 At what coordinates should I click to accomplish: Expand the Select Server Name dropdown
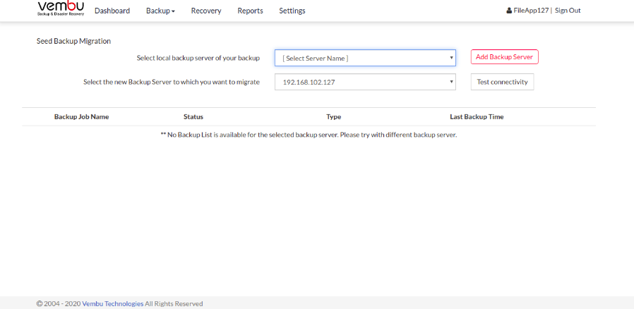point(365,58)
